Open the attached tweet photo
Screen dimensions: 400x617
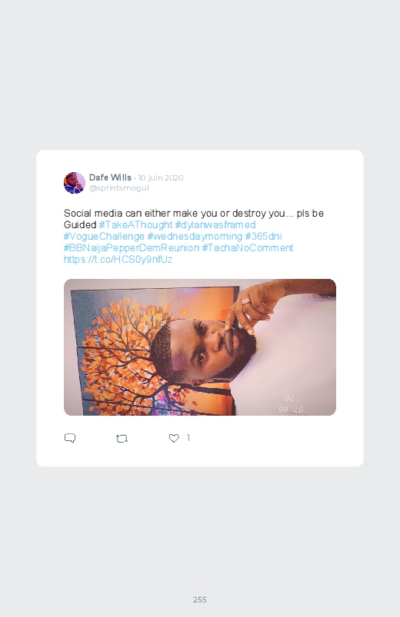[200, 347]
